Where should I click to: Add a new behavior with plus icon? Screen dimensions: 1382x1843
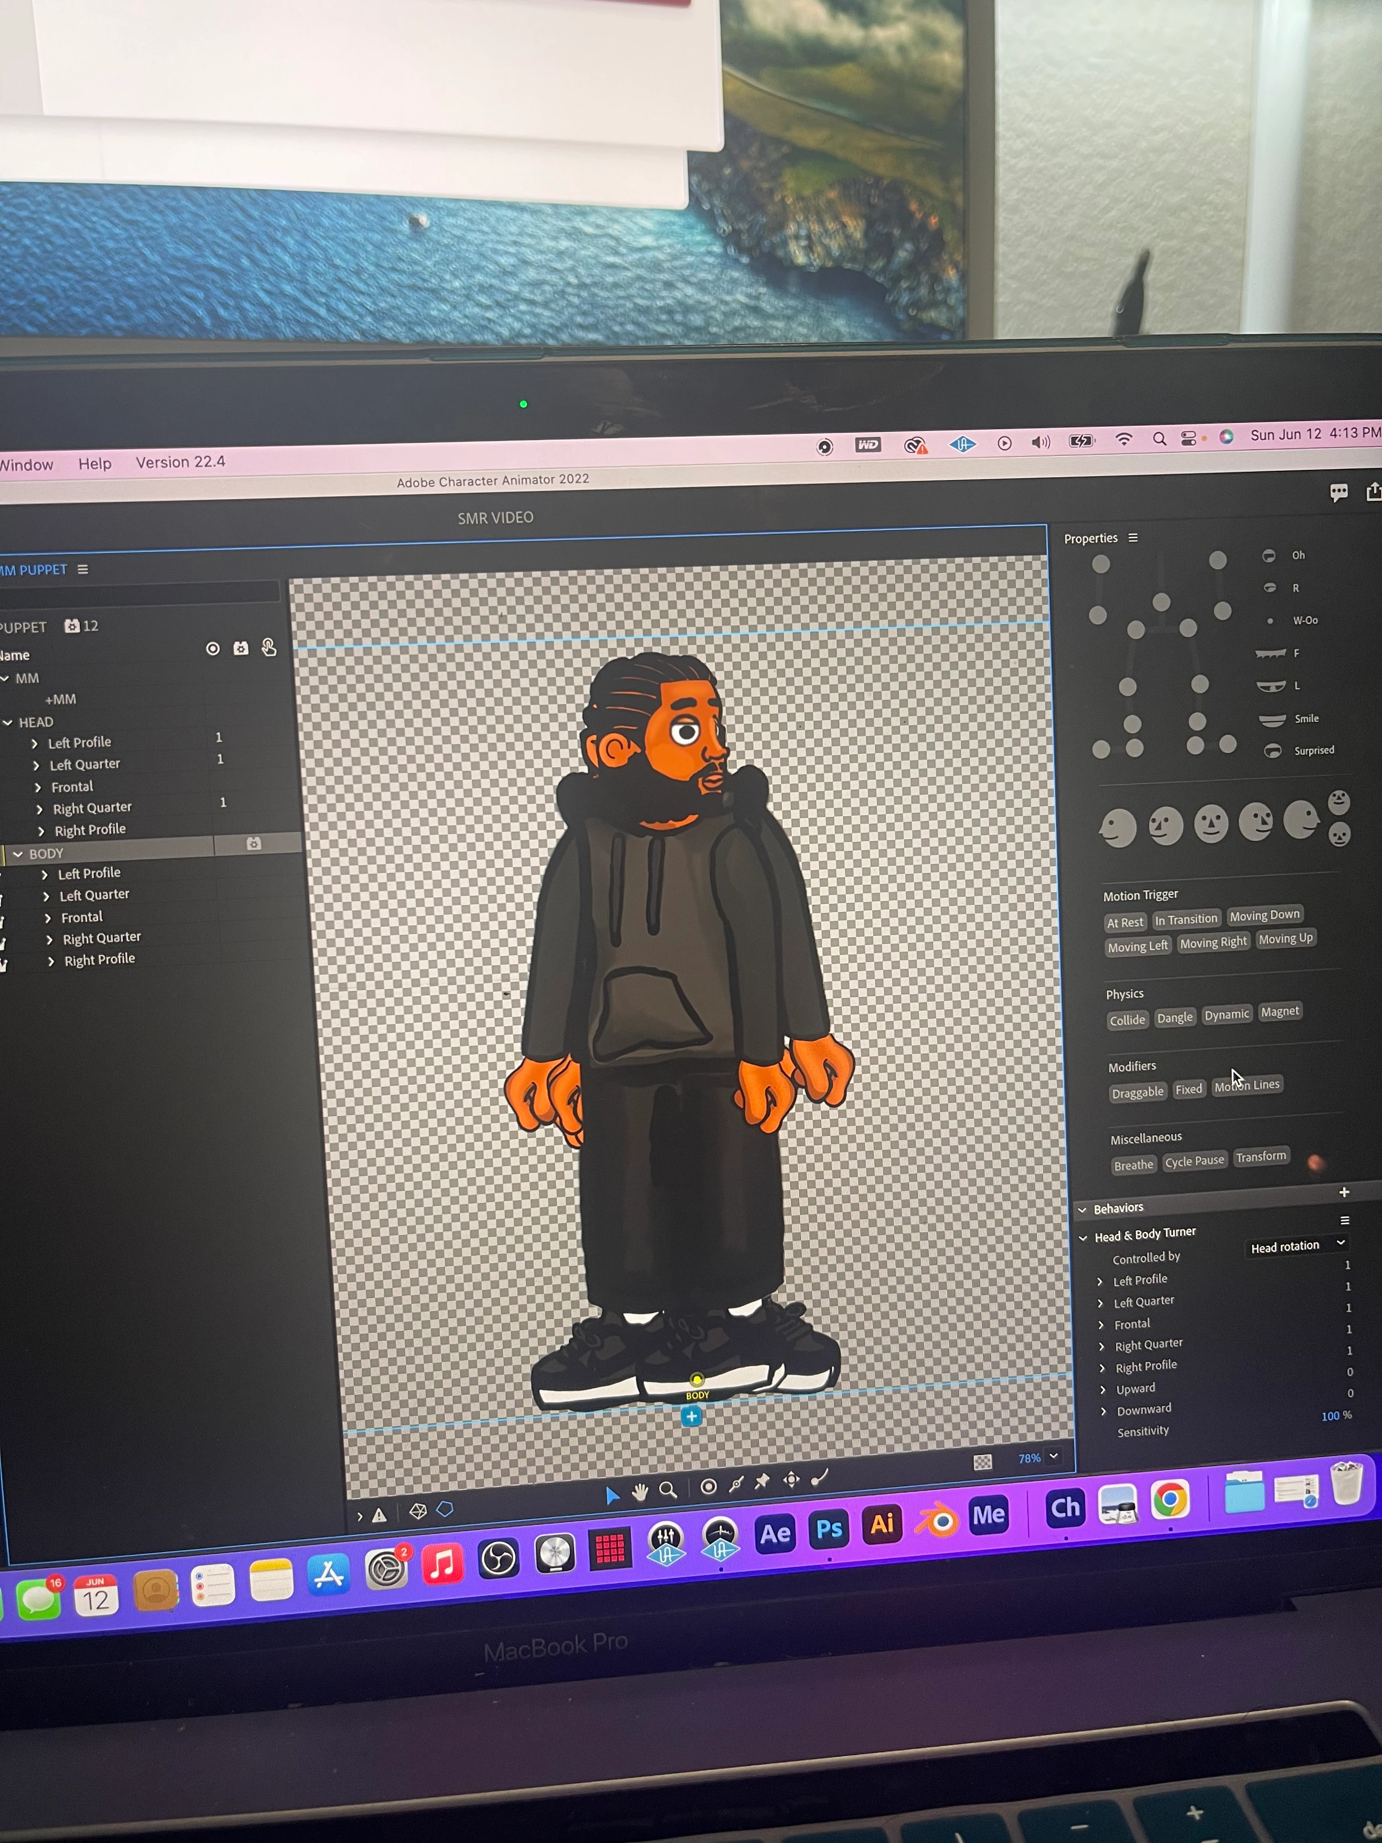coord(1344,1192)
